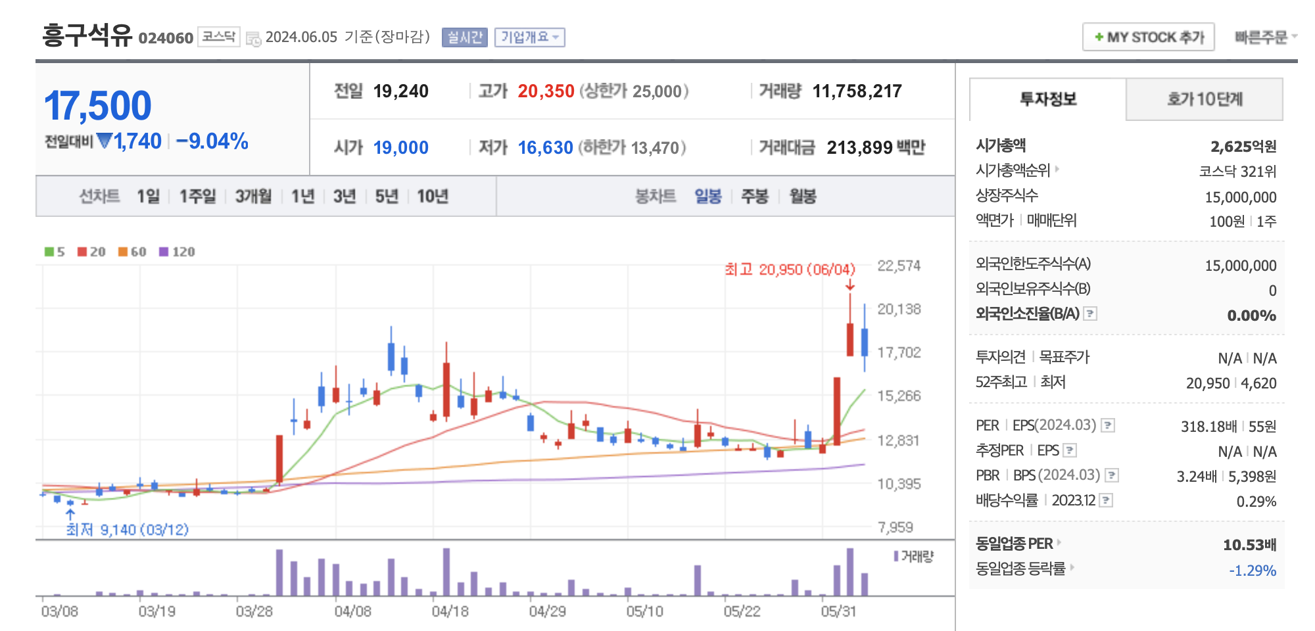This screenshot has width=1315, height=631.
Task: Click the 저가 value 16,630
Action: pyautogui.click(x=545, y=147)
